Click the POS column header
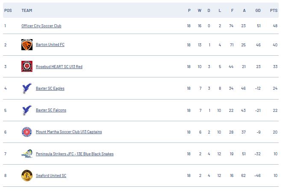 coord(8,10)
